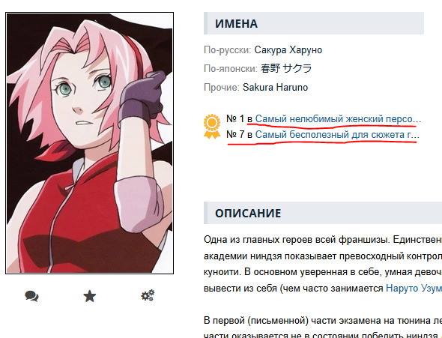Click the 'По-русски:' field label
This screenshot has height=338, width=442.
[x=227, y=50]
